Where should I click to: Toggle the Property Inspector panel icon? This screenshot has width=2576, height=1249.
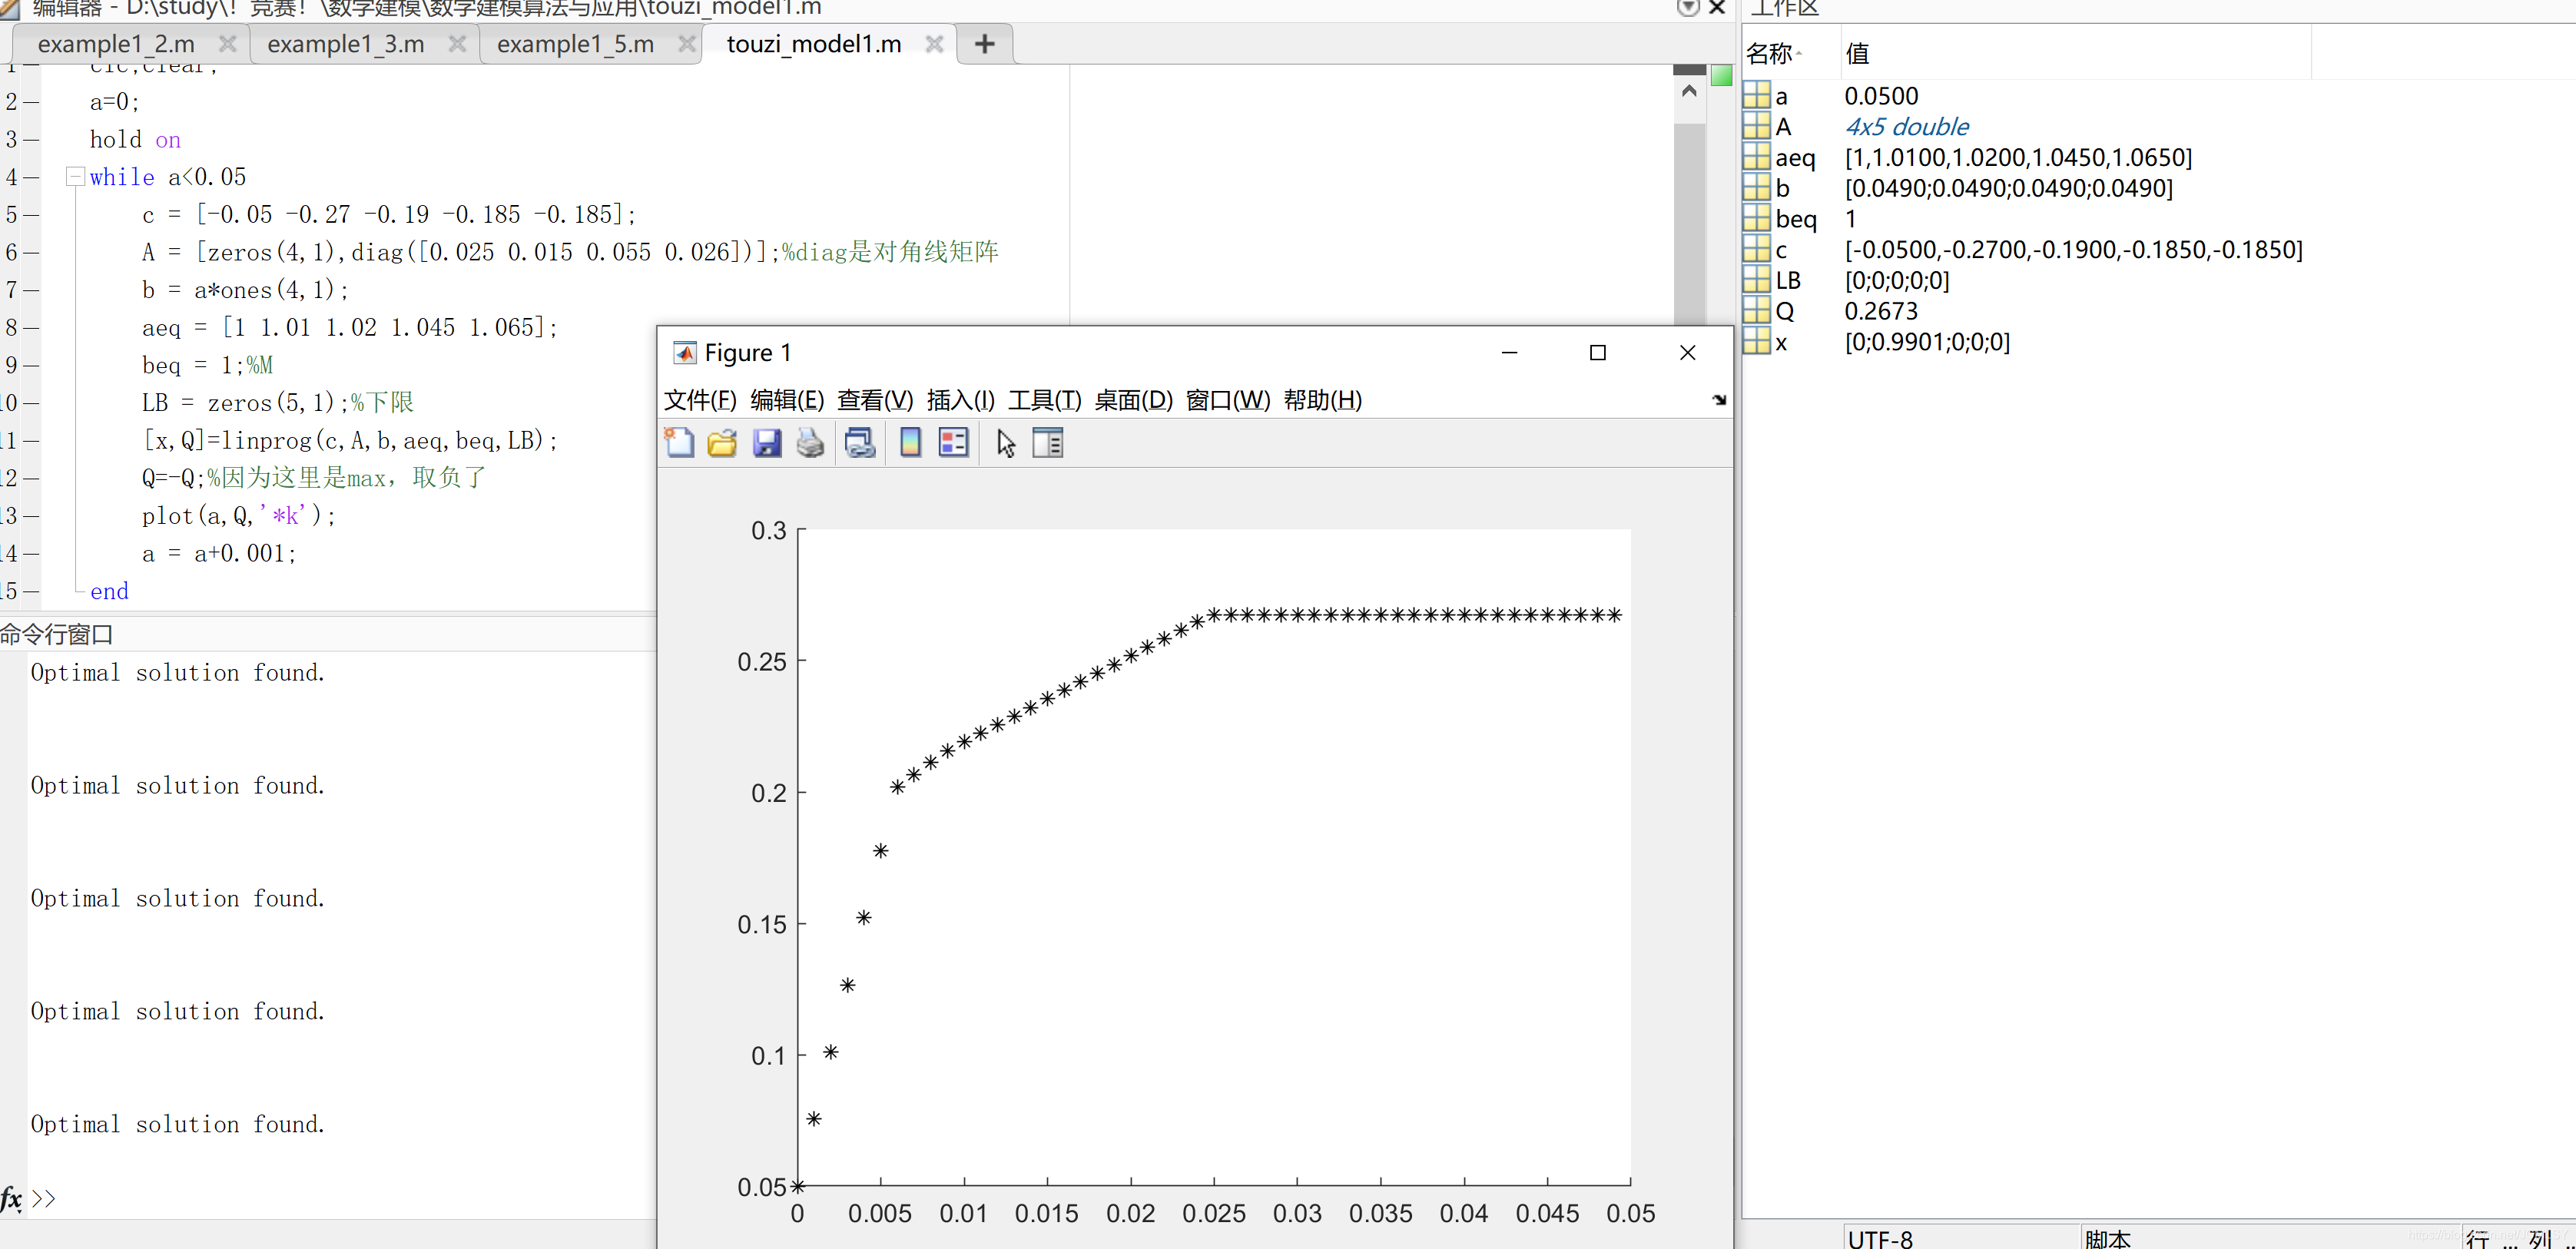1047,442
